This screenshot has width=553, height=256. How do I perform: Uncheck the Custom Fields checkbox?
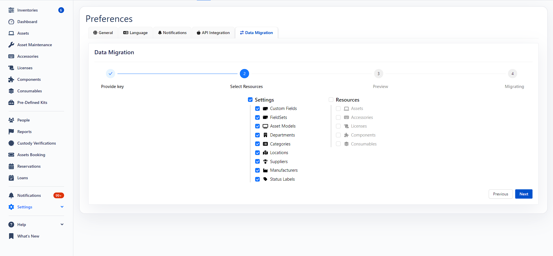point(257,109)
